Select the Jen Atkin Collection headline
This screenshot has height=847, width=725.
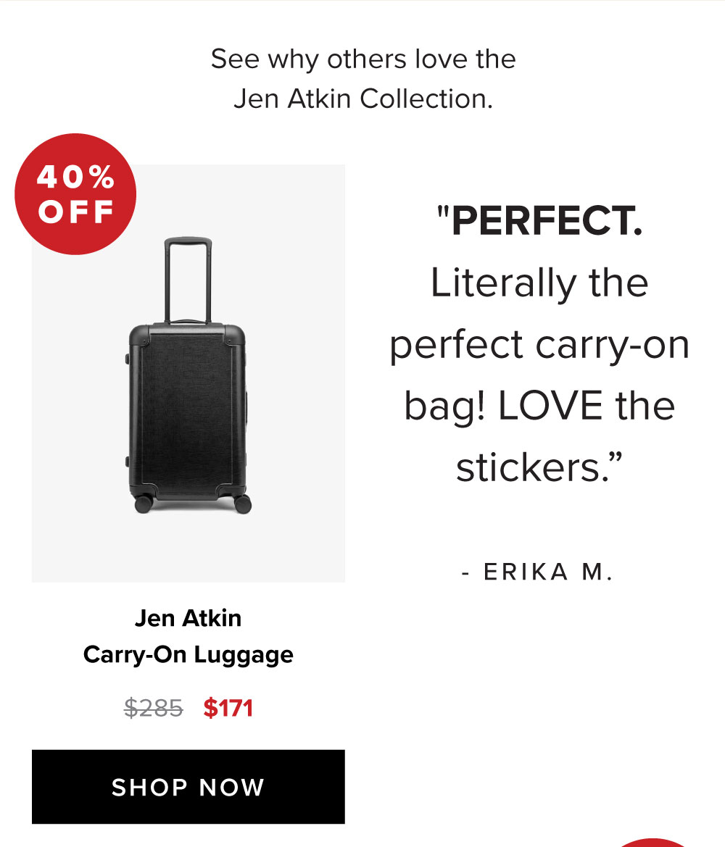[x=363, y=97]
